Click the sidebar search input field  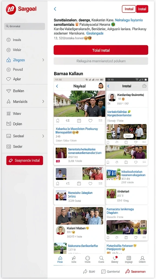point(24,26)
